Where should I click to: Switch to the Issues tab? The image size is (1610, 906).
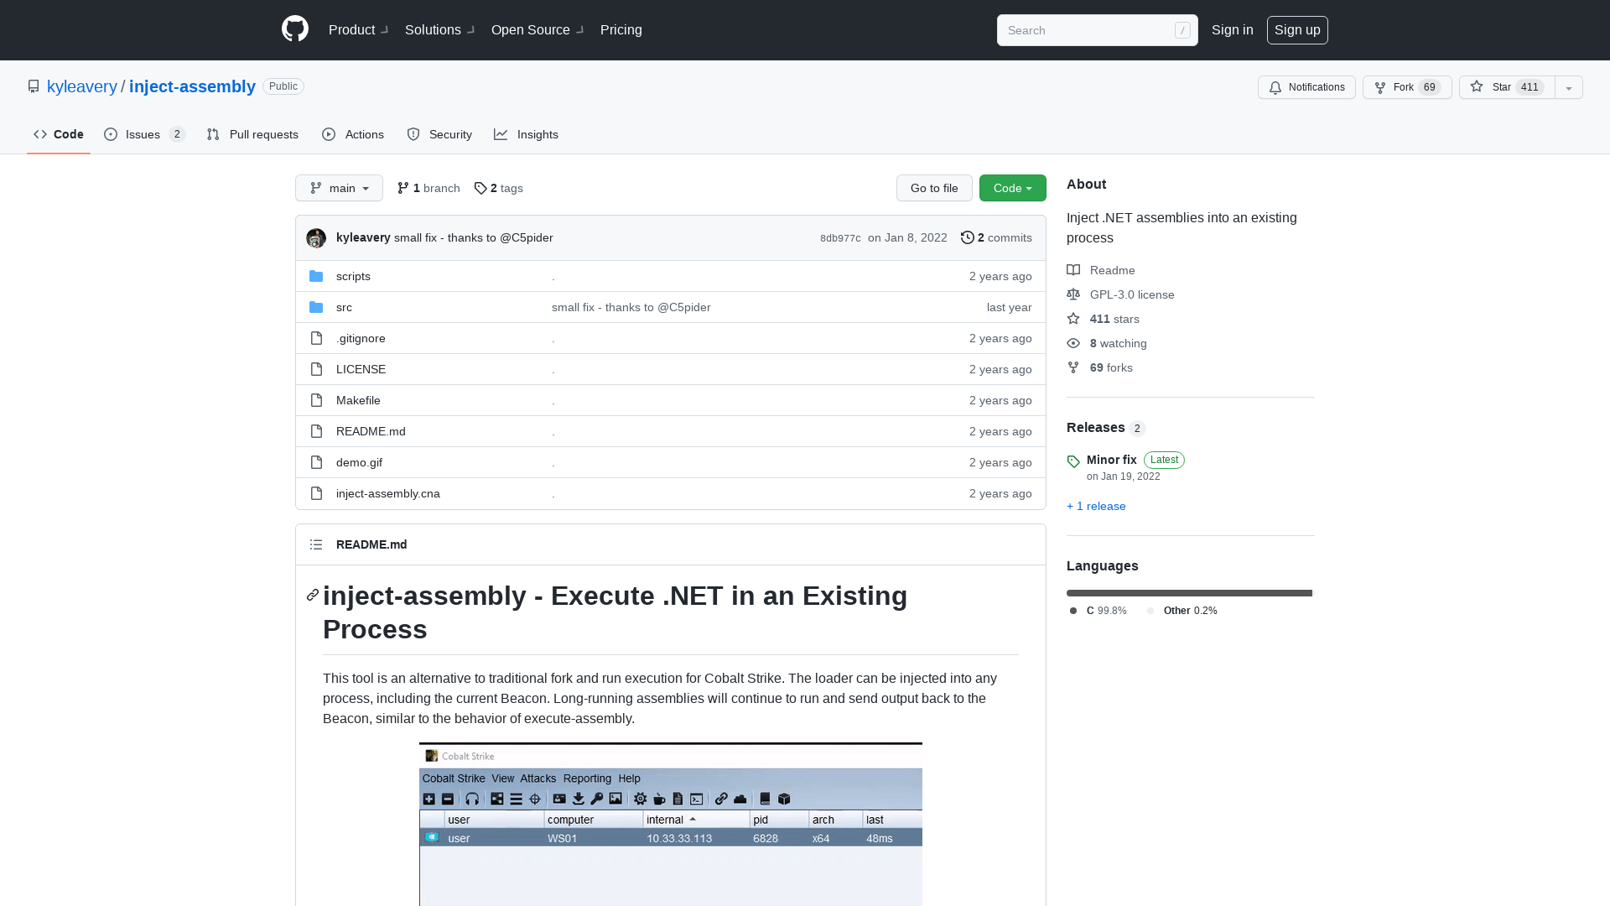click(x=144, y=134)
